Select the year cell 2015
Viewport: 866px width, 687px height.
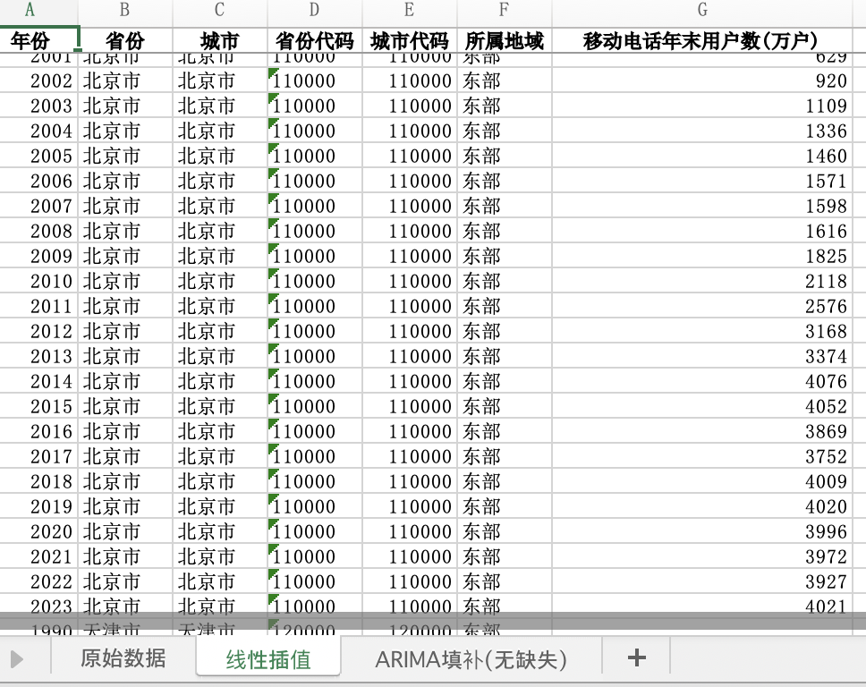[38, 406]
